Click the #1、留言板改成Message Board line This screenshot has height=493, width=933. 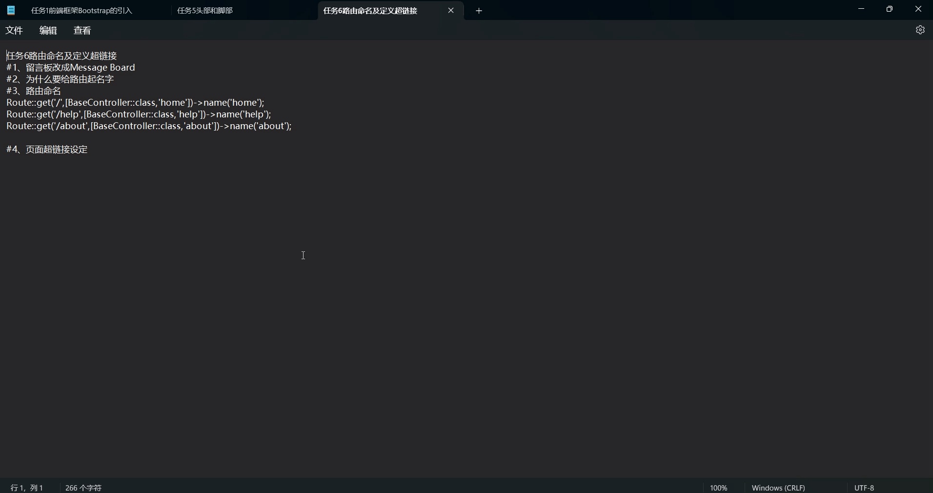coord(71,68)
